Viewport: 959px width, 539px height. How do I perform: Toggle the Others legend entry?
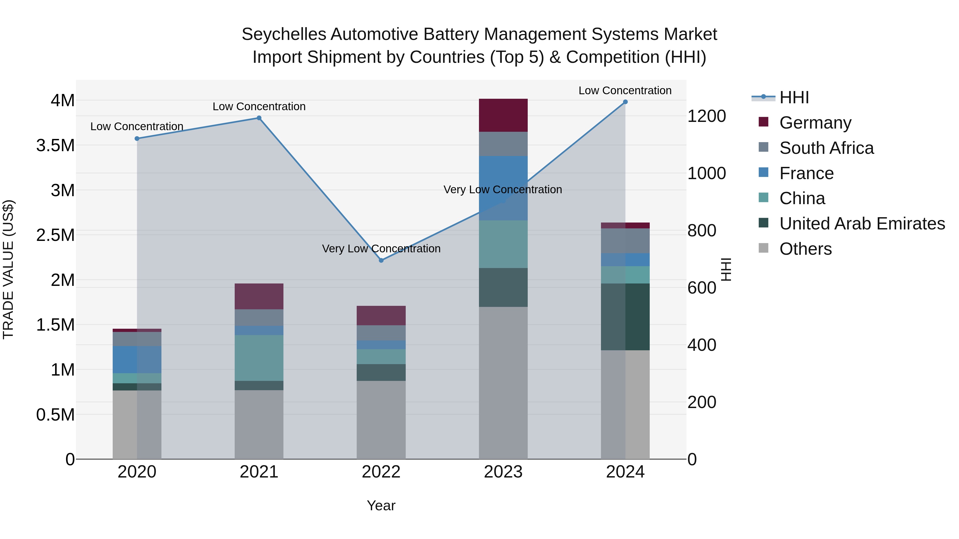(x=795, y=249)
